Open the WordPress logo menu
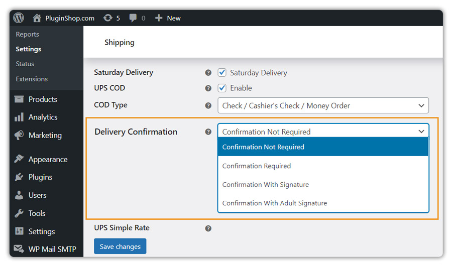452x266 pixels. [x=19, y=18]
